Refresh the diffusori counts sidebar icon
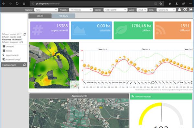 (x=25, y=34)
